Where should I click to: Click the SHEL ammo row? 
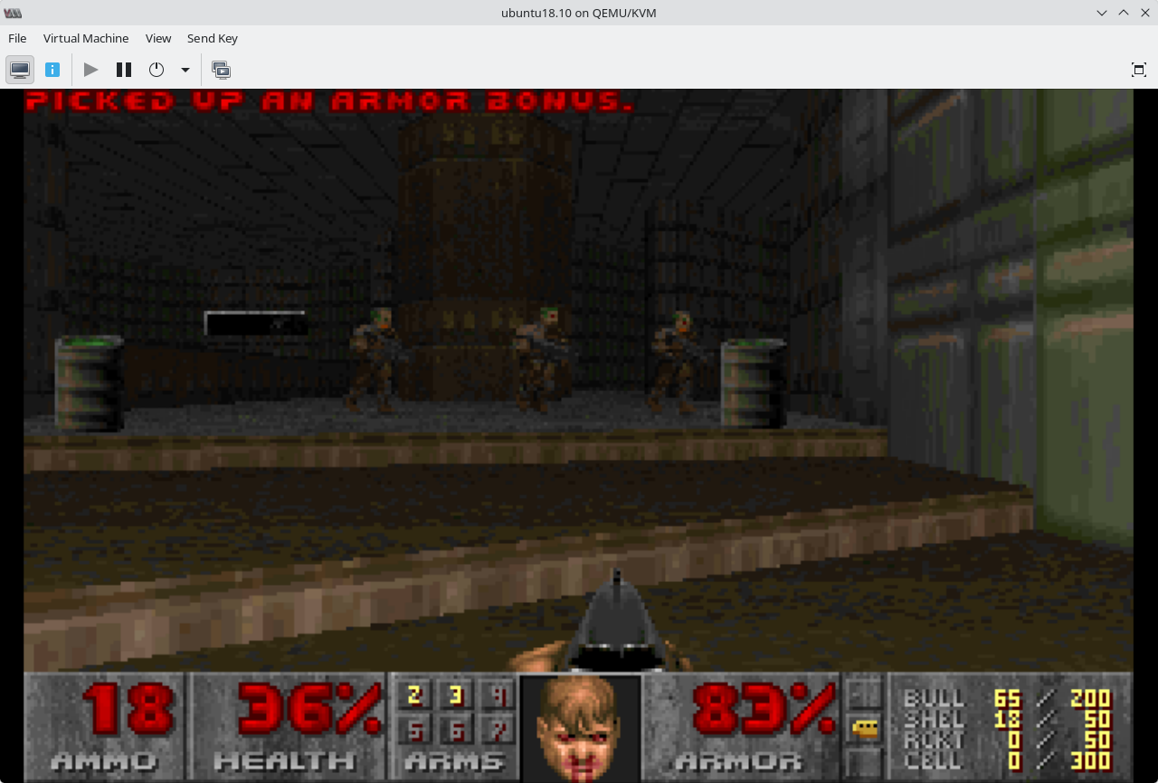click(1008, 719)
